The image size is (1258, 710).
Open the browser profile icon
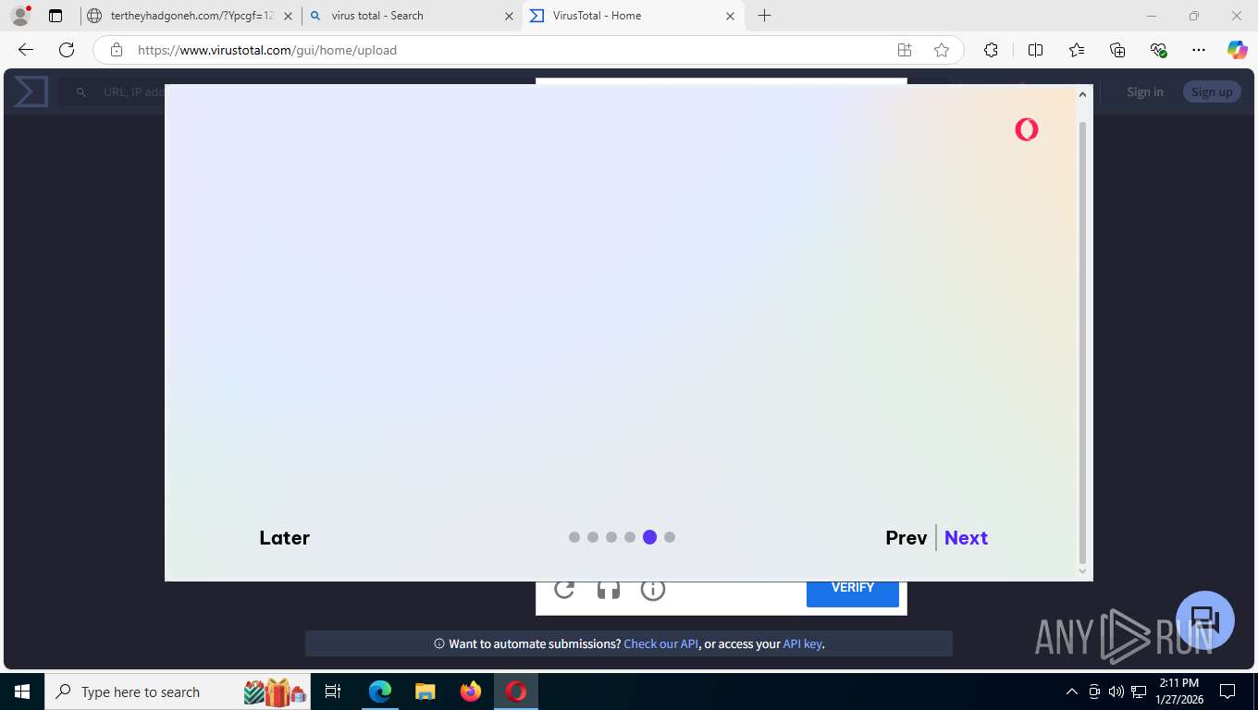point(20,16)
